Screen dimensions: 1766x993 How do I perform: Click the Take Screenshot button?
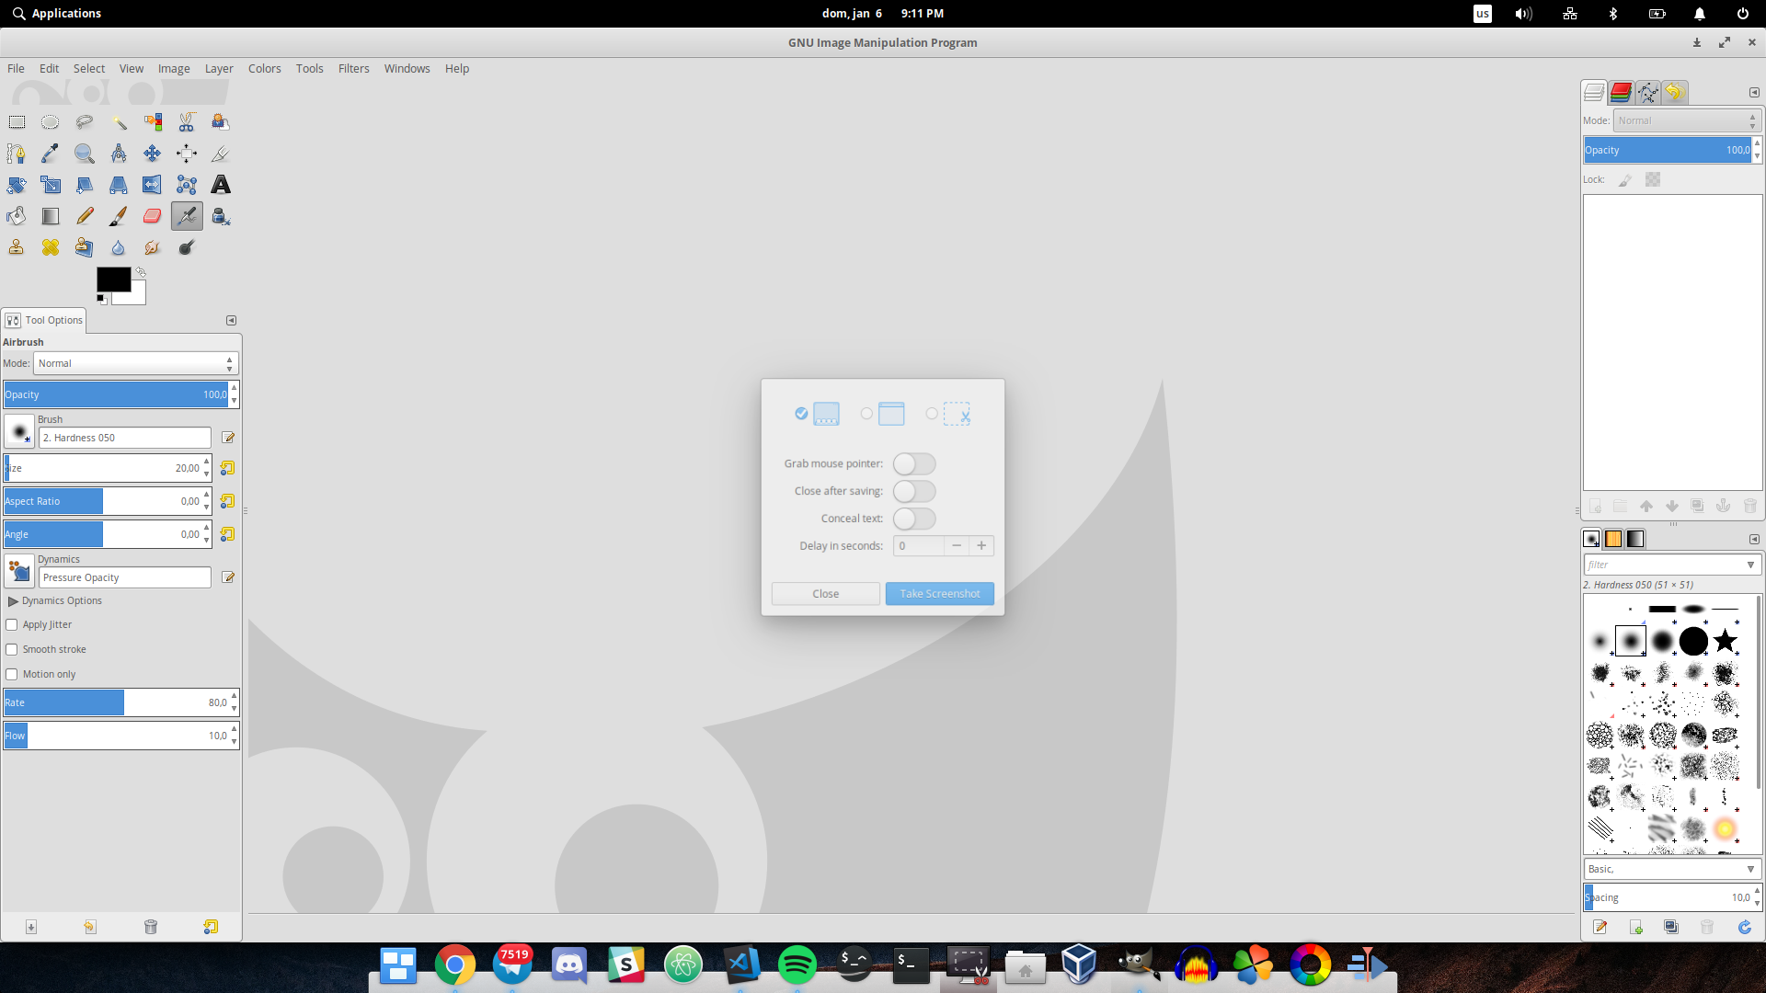pos(939,594)
